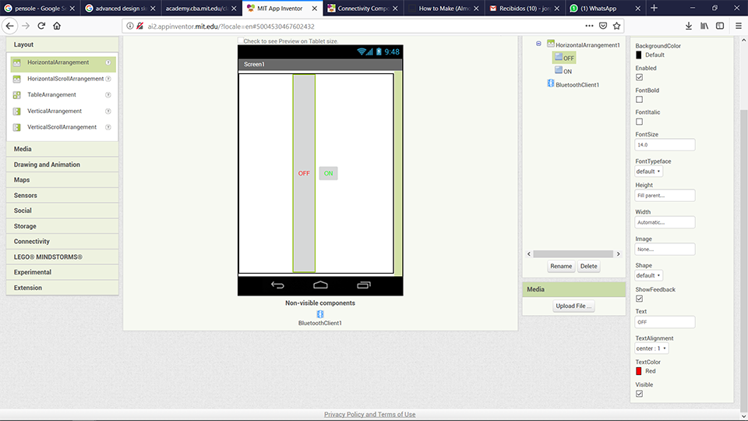This screenshot has height=421, width=748.
Task: Open help for VerticalArrangement
Action: pyautogui.click(x=108, y=111)
